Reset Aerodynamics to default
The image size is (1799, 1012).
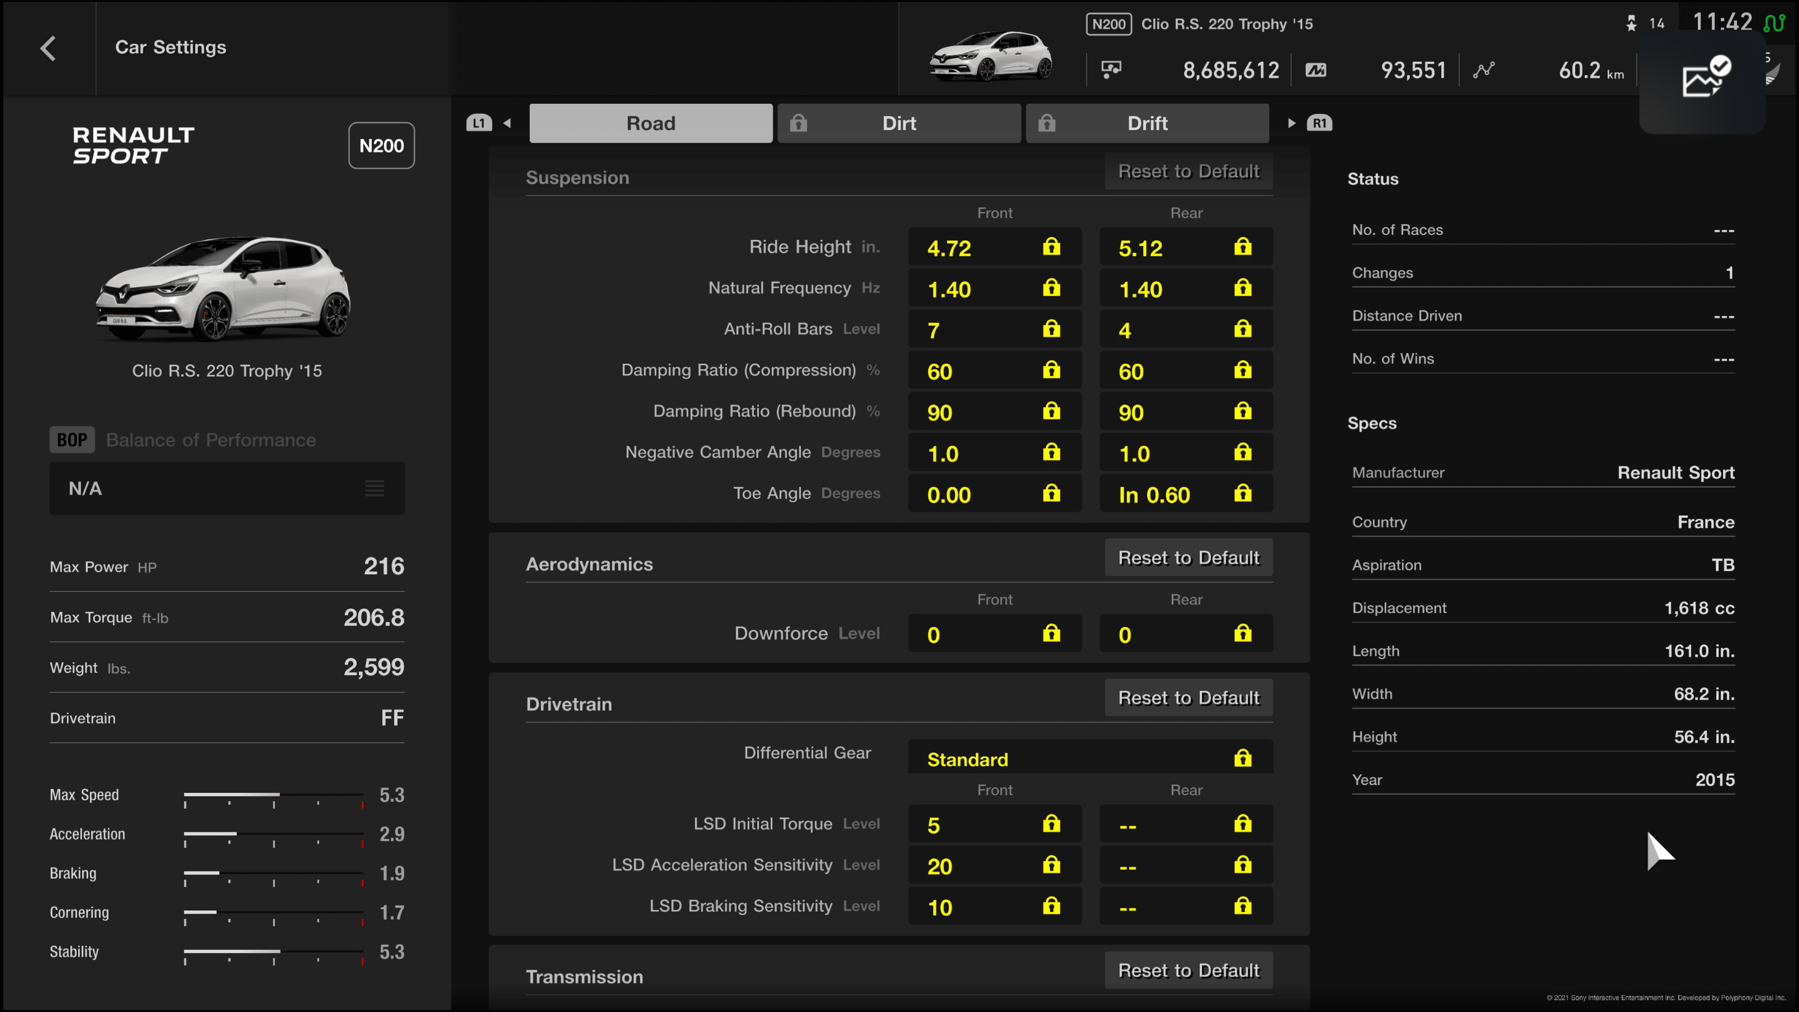(x=1189, y=558)
